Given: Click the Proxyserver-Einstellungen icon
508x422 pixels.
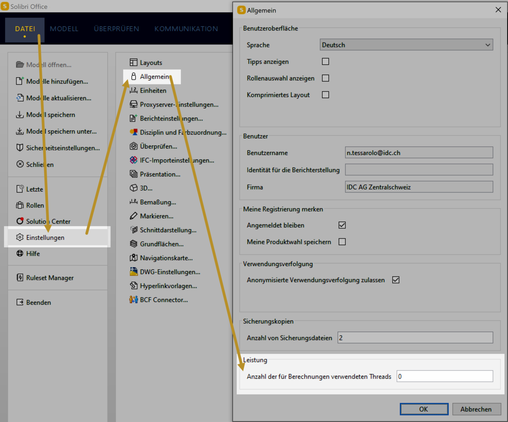Looking at the screenshot, I should pos(133,104).
